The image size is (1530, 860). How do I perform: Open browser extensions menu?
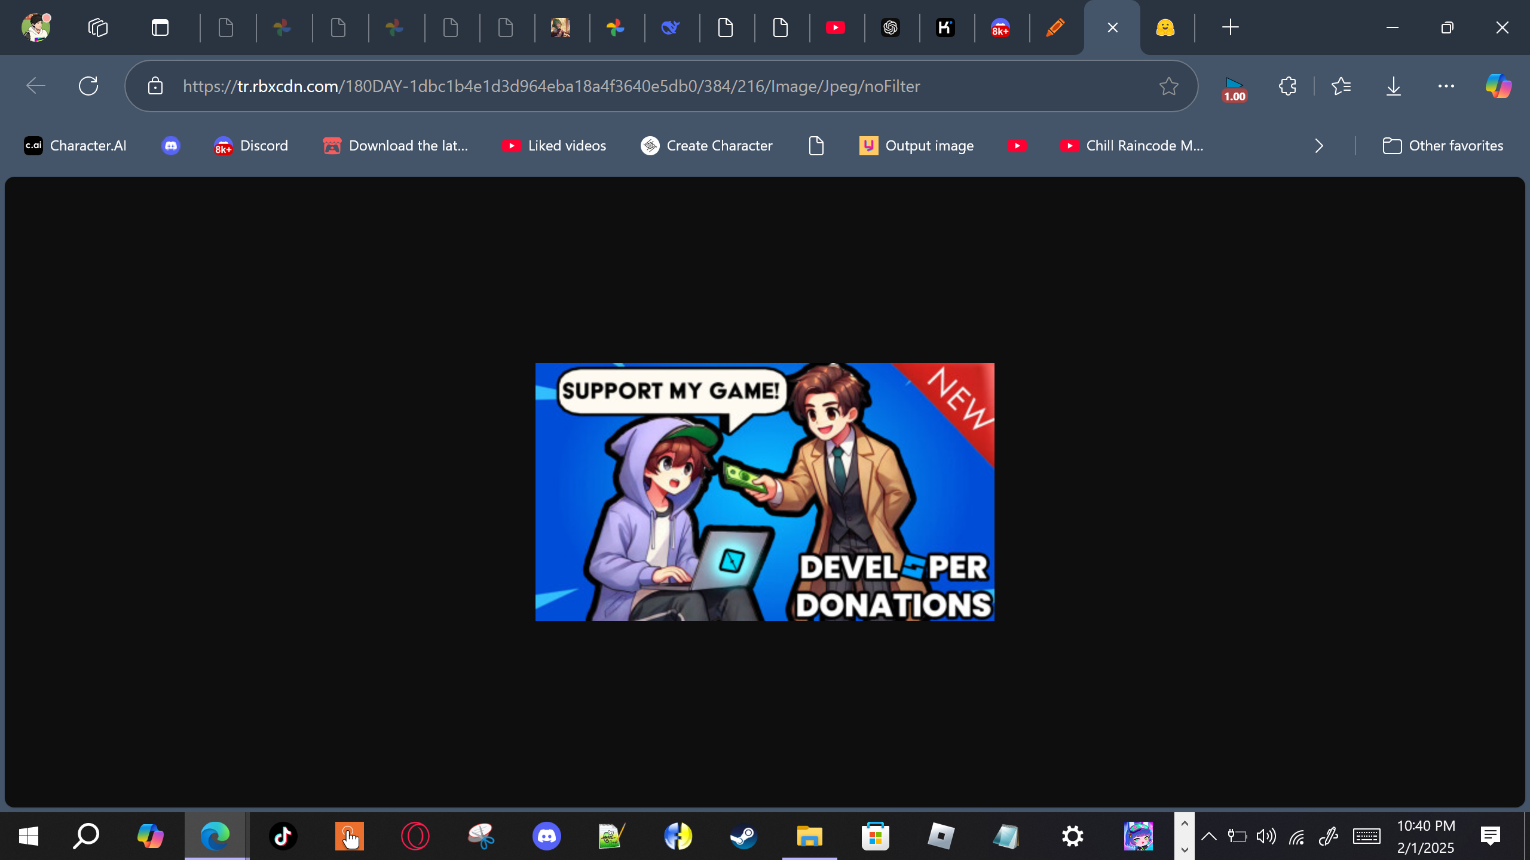coord(1287,86)
